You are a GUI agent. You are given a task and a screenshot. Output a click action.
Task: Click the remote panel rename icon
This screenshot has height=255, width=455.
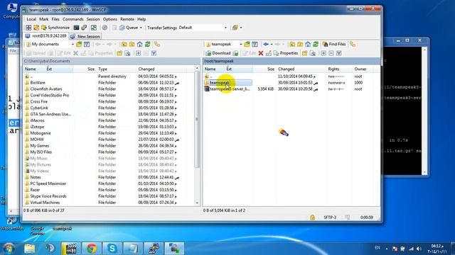click(269, 53)
